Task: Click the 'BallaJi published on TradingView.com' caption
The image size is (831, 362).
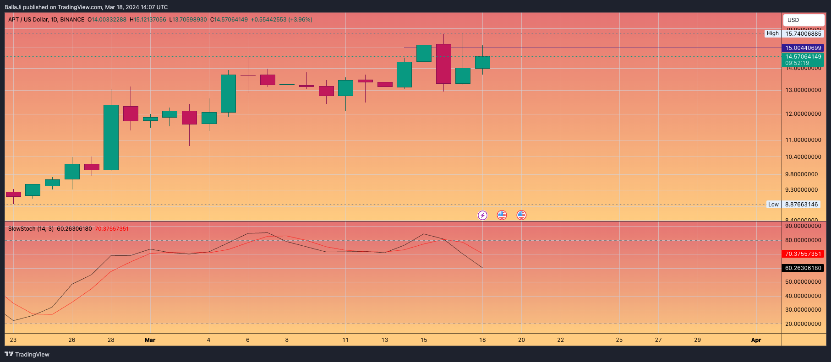Action: [x=53, y=7]
